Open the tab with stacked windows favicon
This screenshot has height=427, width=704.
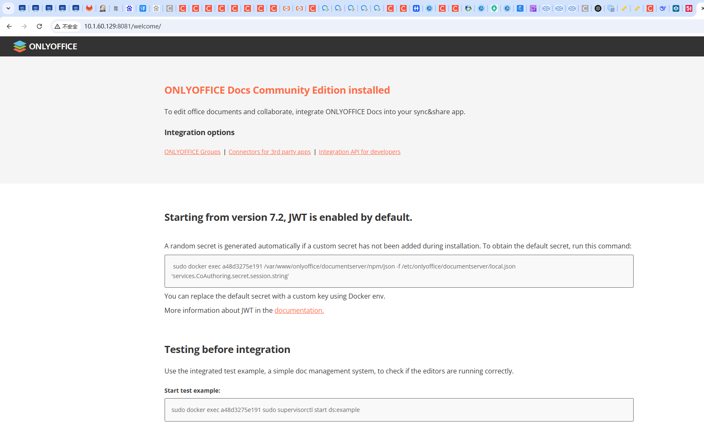pos(611,8)
